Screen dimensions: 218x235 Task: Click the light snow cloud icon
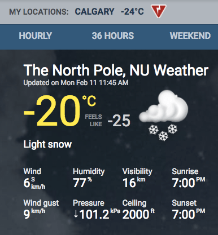tap(163, 115)
